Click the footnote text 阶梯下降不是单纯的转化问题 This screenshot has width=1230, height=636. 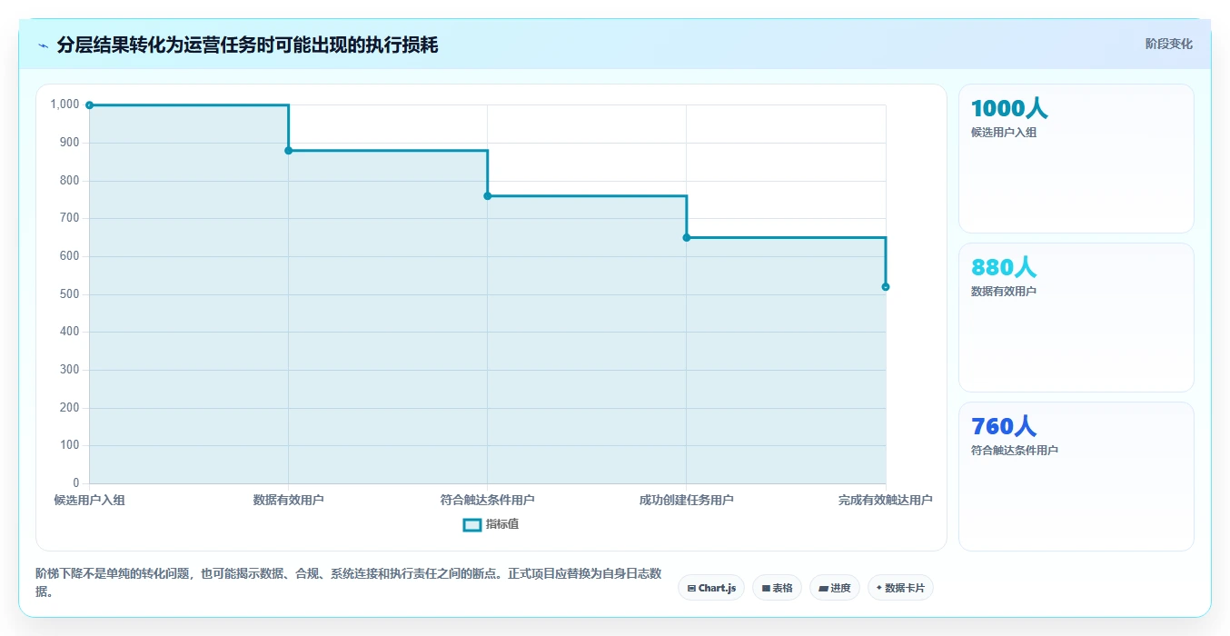click(116, 574)
